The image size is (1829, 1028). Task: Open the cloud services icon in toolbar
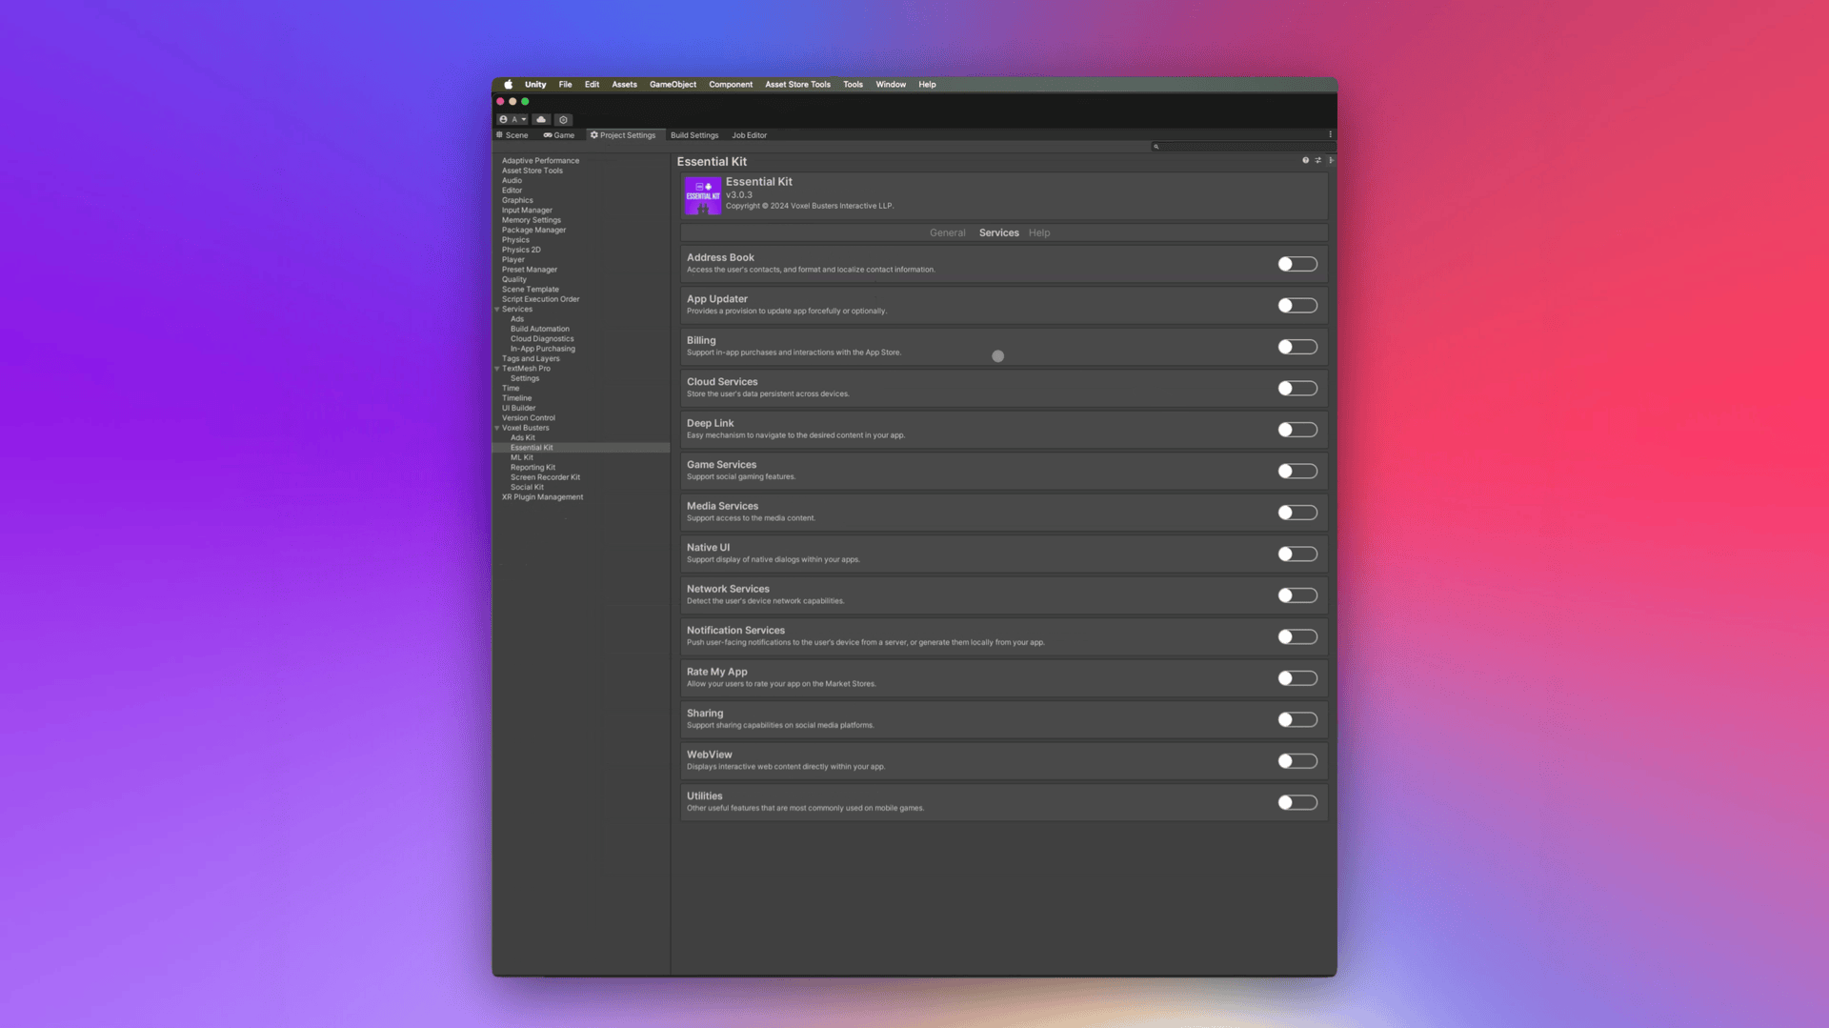[541, 120]
